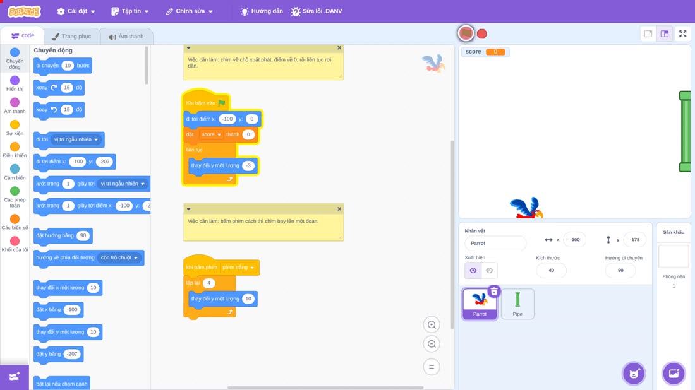Select the Các phép toán category

[15, 197]
